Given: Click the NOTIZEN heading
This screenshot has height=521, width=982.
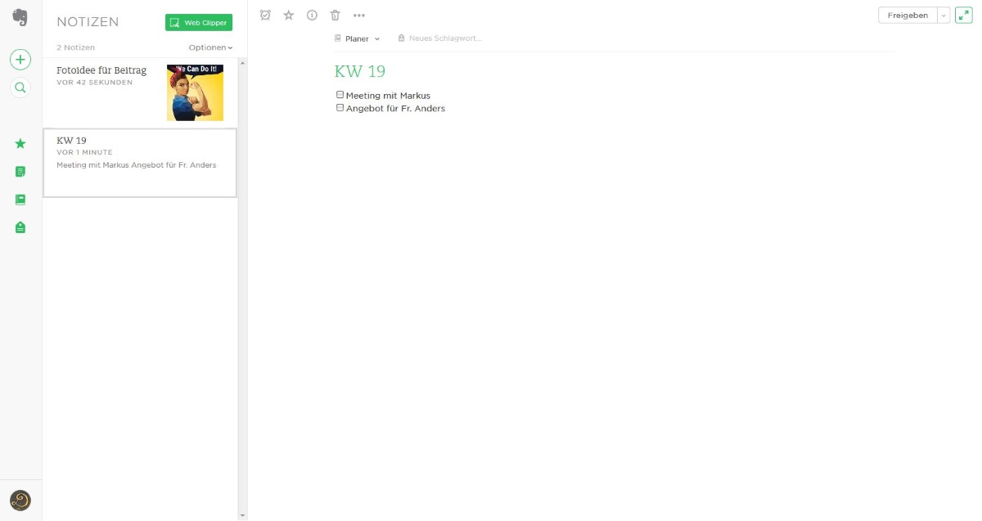Looking at the screenshot, I should coord(88,22).
